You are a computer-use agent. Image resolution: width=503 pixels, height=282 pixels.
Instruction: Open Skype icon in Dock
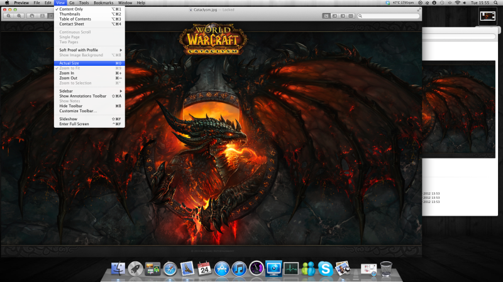click(325, 269)
